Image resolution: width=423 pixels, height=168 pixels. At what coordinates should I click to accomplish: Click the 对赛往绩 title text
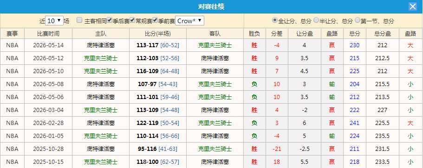[211, 7]
